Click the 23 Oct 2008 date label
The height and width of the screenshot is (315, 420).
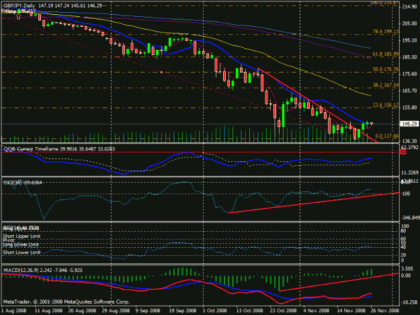tap(283, 311)
